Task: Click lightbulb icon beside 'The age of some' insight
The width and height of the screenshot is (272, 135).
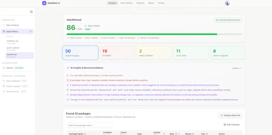Action: pyautogui.click(x=68, y=100)
